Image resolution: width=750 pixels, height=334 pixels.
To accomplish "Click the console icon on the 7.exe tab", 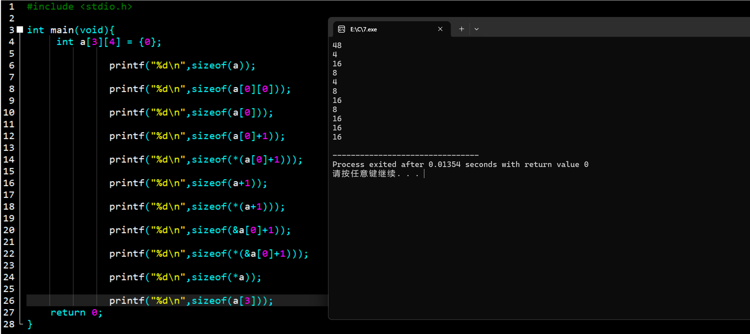I will pyautogui.click(x=341, y=29).
